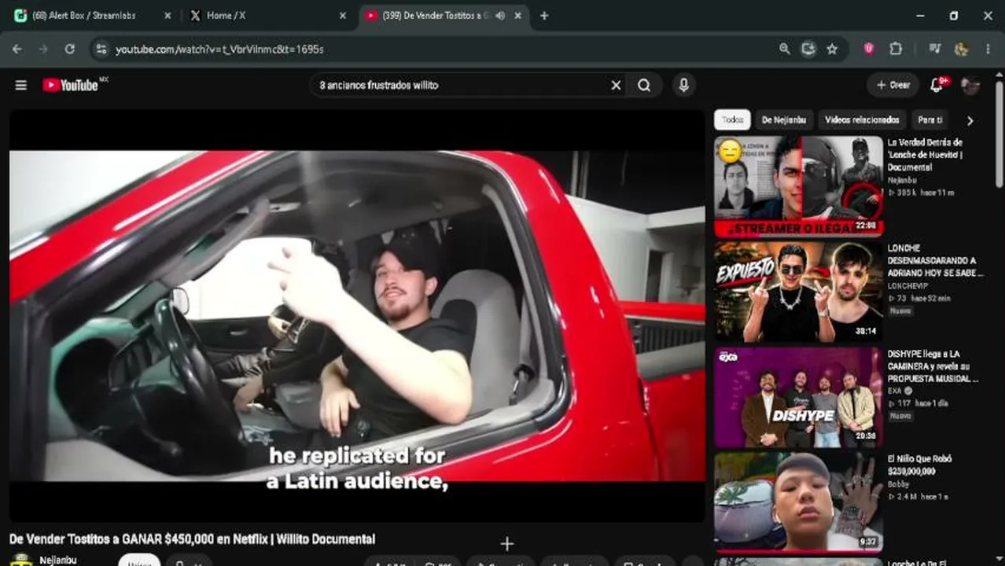Close the Alert Box / Streamlabs tab
The width and height of the screenshot is (1005, 566).
(x=167, y=16)
